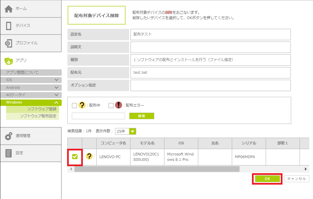Open the Device smartphone icon
This screenshot has width=313, height=199.
9,26
